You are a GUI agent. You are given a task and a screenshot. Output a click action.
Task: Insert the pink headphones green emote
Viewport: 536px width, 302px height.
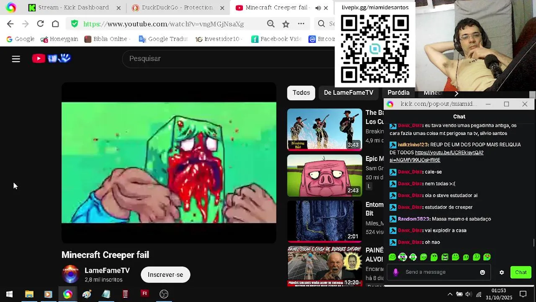[x=402, y=257]
